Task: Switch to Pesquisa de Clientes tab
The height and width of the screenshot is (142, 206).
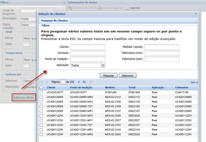Action: click(x=54, y=21)
